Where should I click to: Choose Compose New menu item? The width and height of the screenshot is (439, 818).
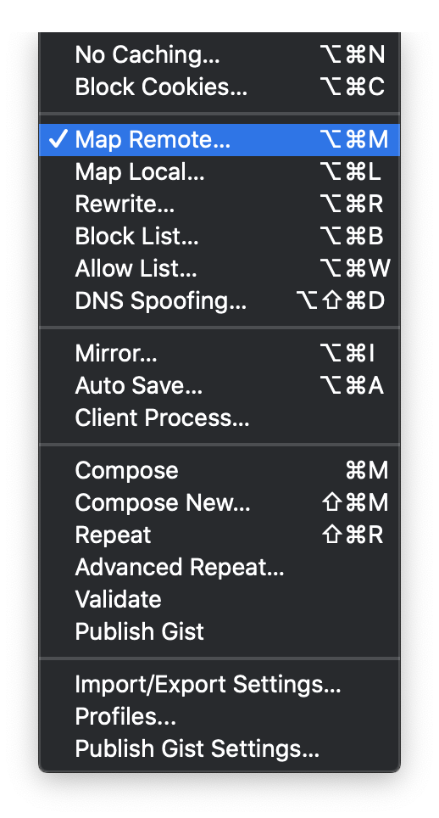click(219, 503)
